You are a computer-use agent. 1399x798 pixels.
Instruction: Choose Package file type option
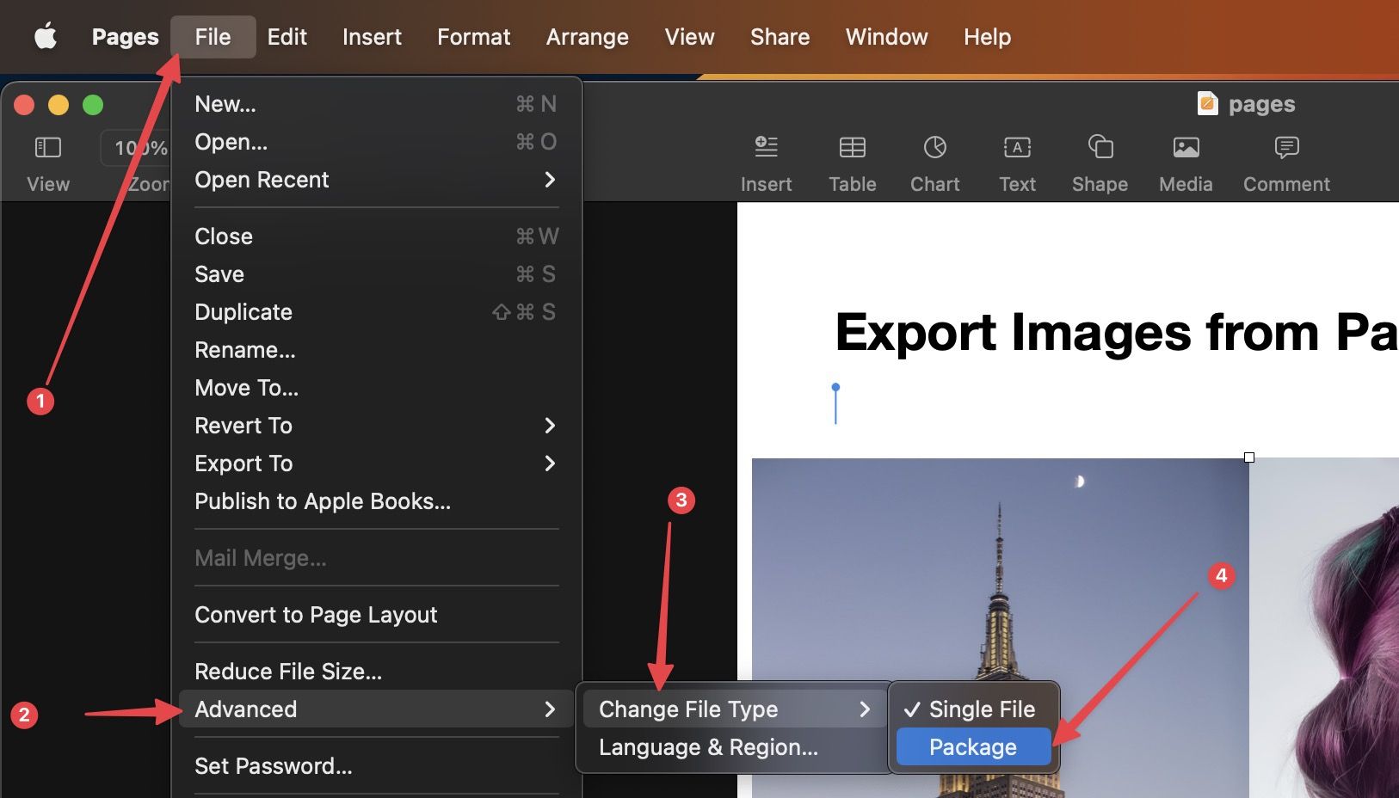(973, 746)
